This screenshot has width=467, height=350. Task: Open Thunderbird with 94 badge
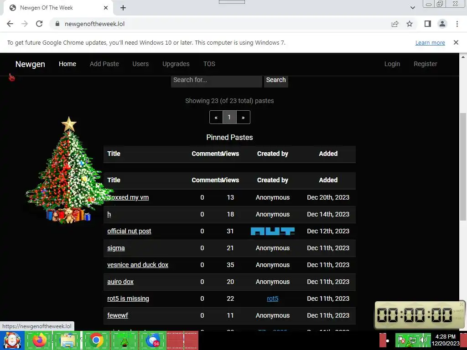pyautogui.click(x=153, y=340)
